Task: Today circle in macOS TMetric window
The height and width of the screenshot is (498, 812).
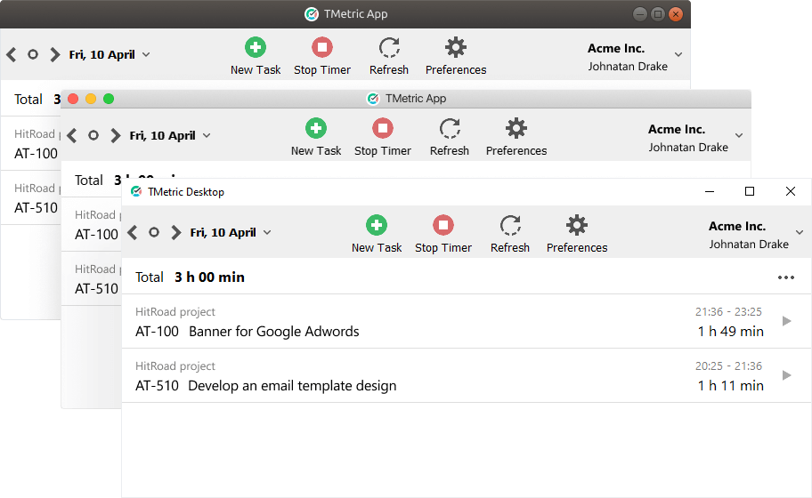Action: coord(93,135)
